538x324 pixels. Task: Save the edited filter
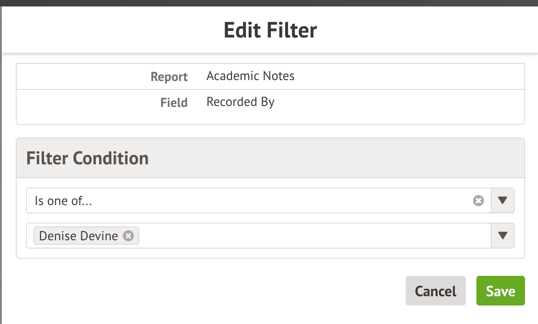500,291
